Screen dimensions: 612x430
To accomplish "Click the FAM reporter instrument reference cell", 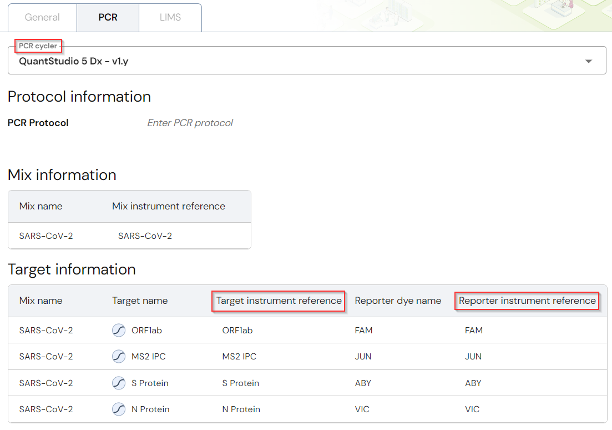I will click(474, 331).
